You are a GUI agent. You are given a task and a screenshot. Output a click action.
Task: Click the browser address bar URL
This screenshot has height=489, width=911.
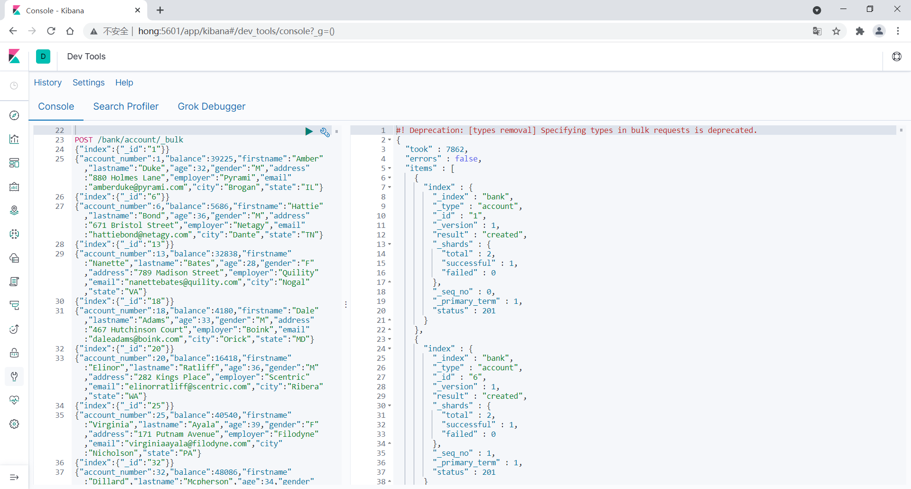coord(236,31)
